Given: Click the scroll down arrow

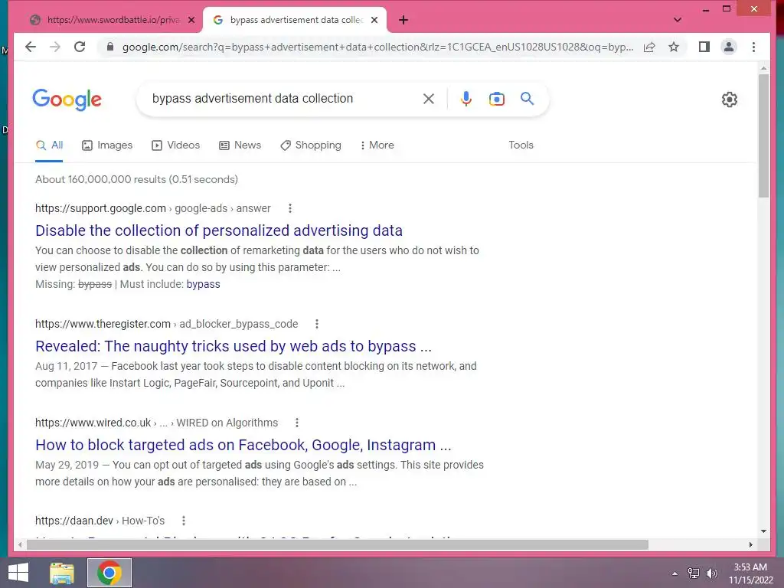Looking at the screenshot, I should tap(763, 531).
